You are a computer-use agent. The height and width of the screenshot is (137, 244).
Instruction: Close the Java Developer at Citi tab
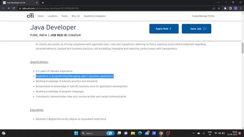click(37, 3)
